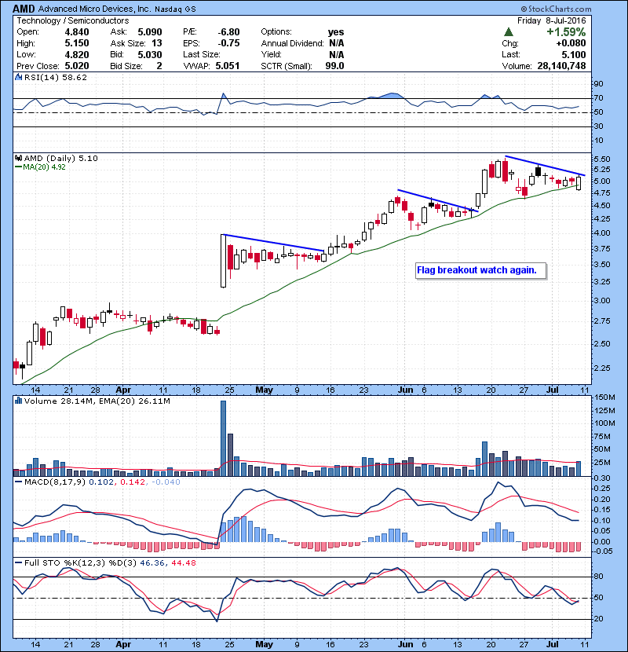Viewport: 628px width, 652px height.
Task: Click the 'Technology / Semiconductors' sector label
Action: click(73, 20)
